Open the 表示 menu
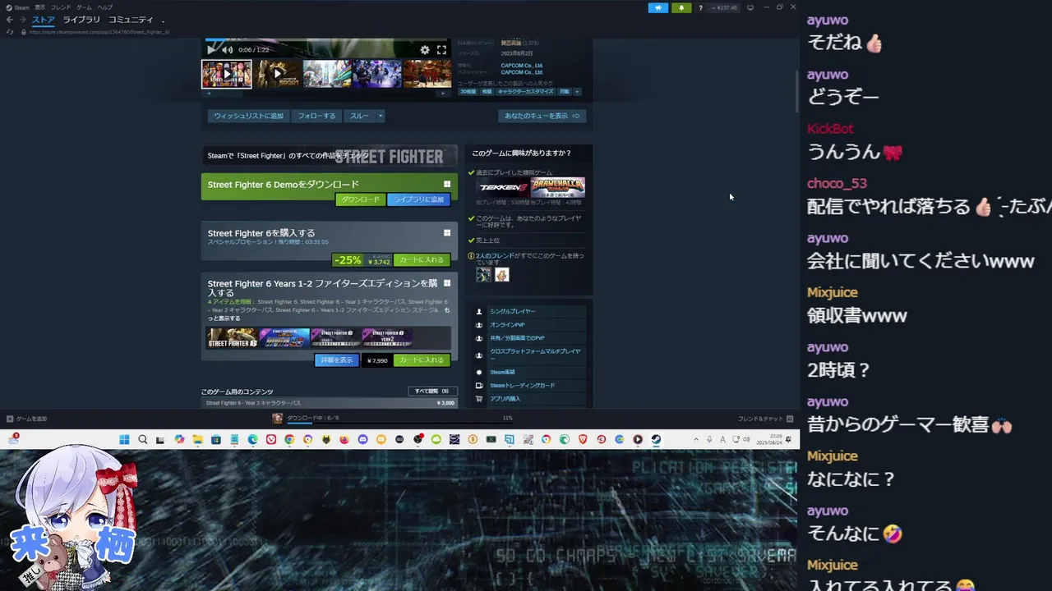Viewport: 1052px width, 591px height. tap(39, 7)
